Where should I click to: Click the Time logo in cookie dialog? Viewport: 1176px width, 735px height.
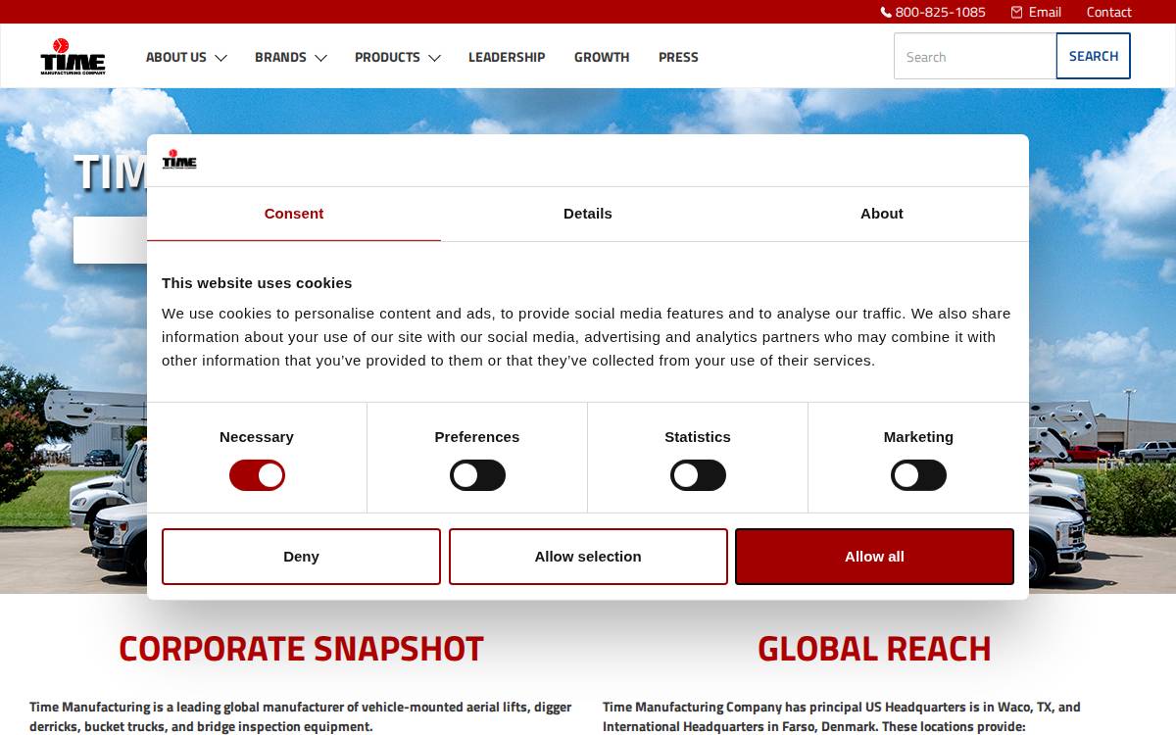tap(179, 160)
